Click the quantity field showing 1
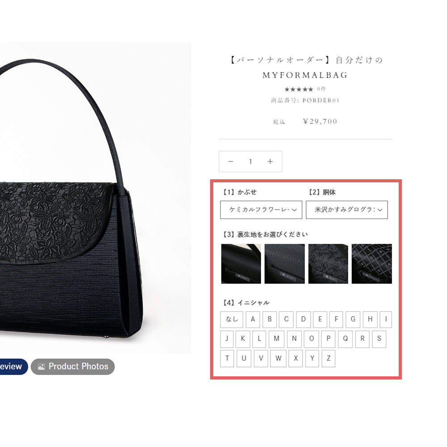 coord(250,162)
